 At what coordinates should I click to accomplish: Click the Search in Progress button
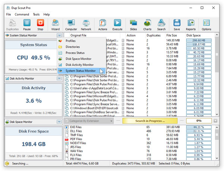150,121
